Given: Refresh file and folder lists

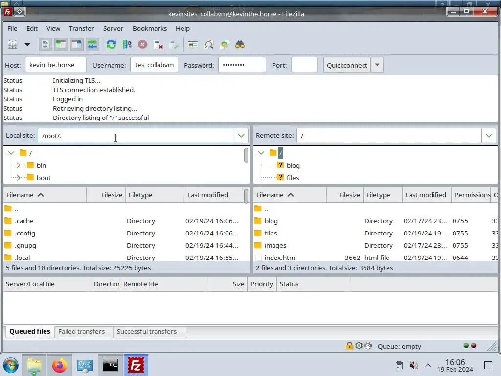Looking at the screenshot, I should (111, 45).
